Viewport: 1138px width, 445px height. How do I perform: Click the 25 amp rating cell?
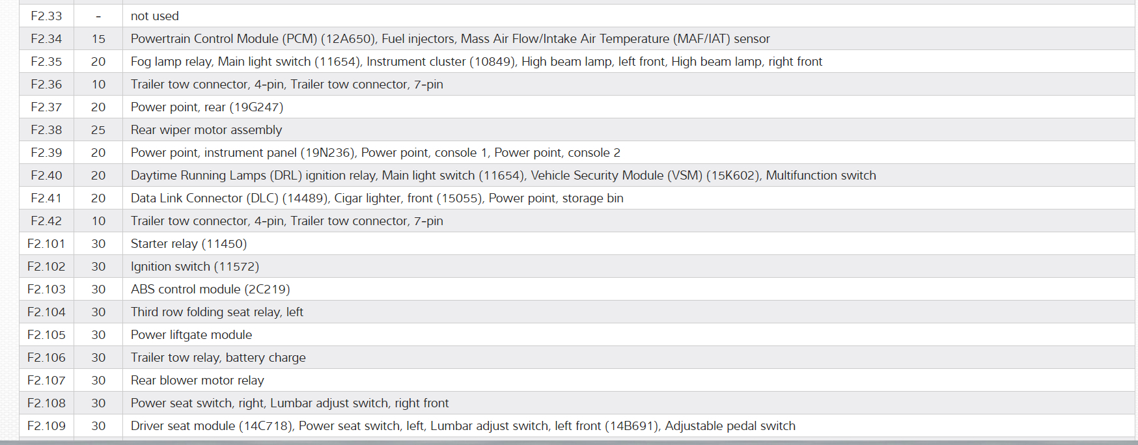pyautogui.click(x=98, y=130)
